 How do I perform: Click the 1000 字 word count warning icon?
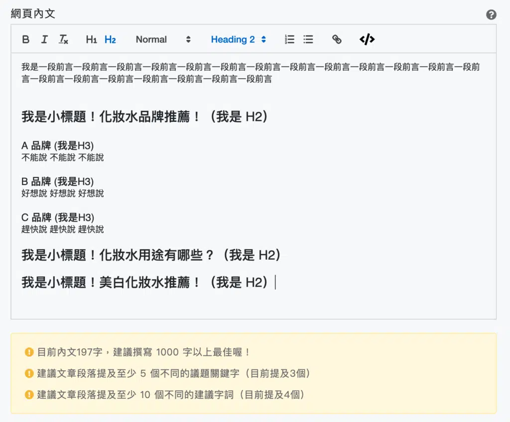pos(29,352)
